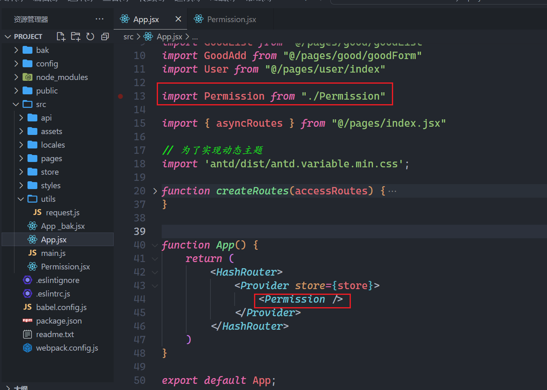Click "export default App;" on line 50
547x390 pixels.
(x=219, y=381)
